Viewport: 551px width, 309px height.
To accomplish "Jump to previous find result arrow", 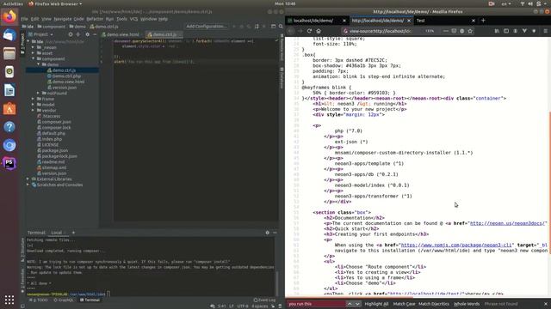I will (350, 304).
